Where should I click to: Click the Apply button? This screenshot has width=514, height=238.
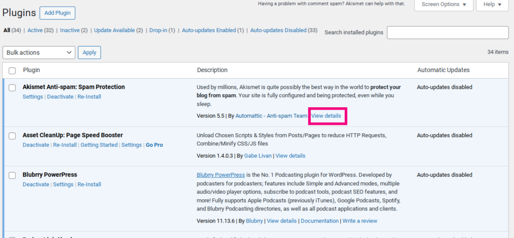coord(89,53)
